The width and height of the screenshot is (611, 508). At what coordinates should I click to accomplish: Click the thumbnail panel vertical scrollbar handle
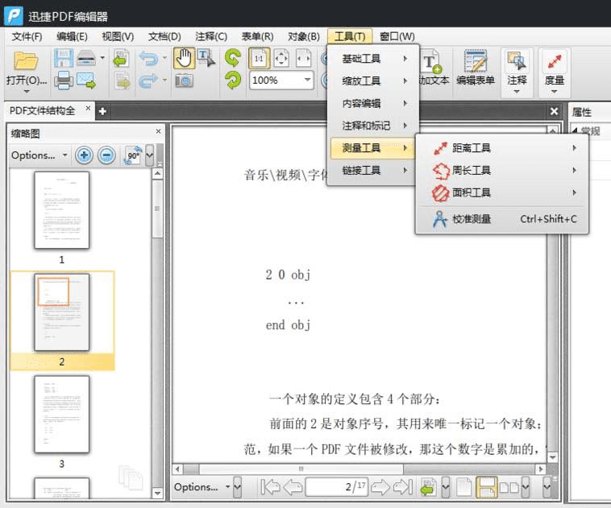coord(157,209)
